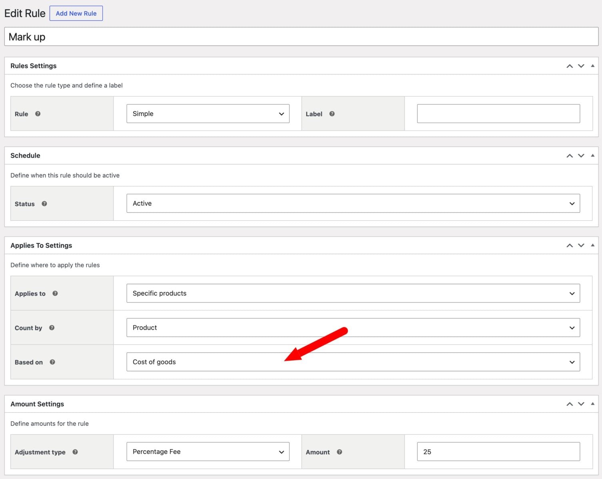Click text 'Define amounts for the rule'
The height and width of the screenshot is (479, 602).
(x=50, y=424)
